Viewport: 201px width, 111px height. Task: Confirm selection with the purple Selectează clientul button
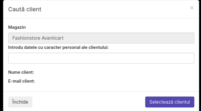pyautogui.click(x=170, y=102)
